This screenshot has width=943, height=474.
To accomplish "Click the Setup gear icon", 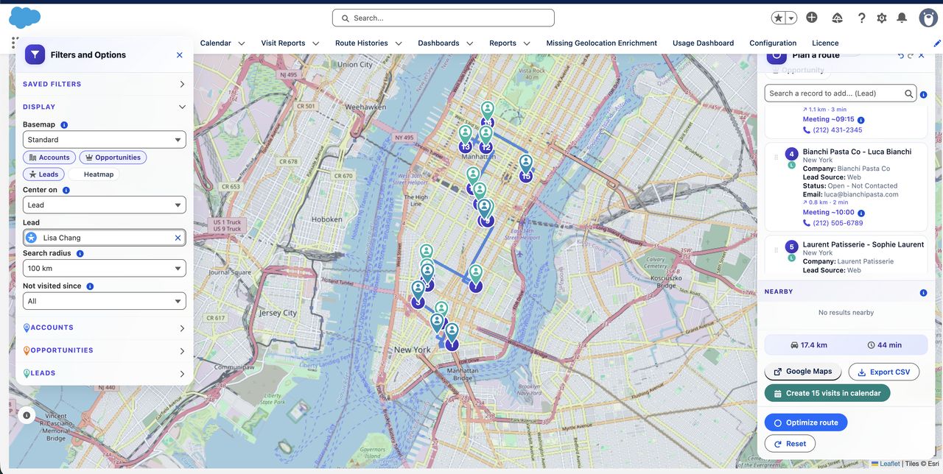I will tap(880, 18).
